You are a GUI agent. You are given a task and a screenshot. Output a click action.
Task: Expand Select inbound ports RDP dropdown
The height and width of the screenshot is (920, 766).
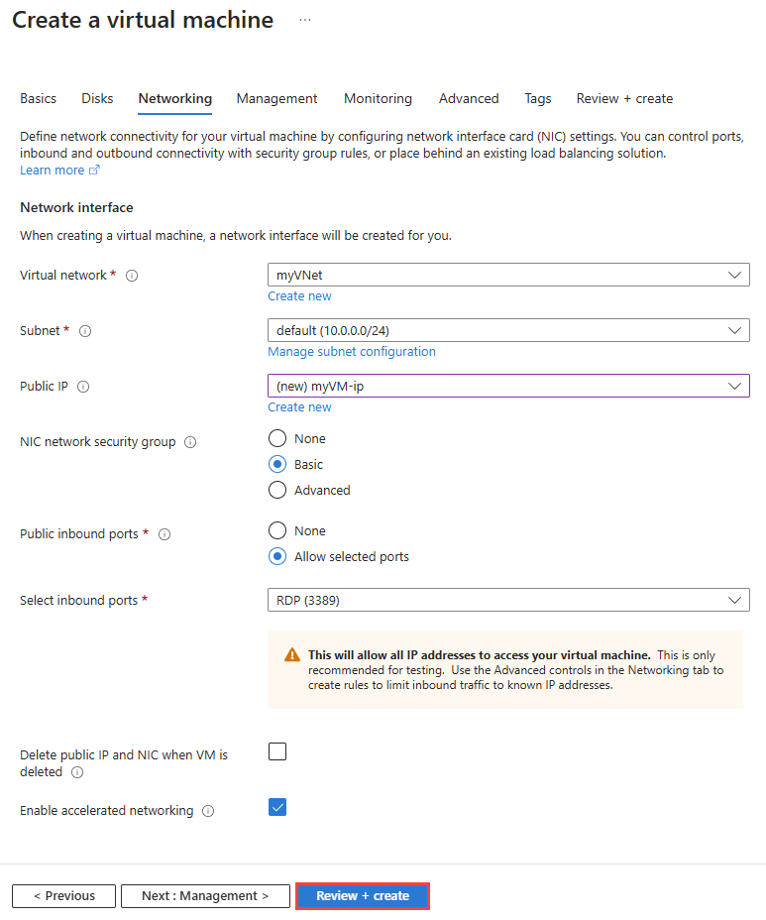point(508,600)
